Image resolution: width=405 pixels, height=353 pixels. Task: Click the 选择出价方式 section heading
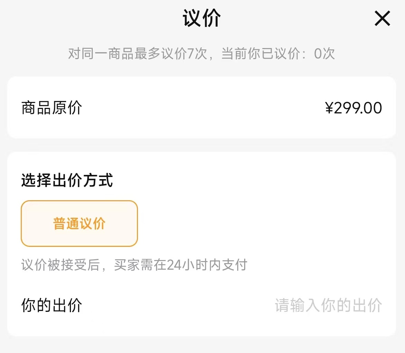pos(66,181)
